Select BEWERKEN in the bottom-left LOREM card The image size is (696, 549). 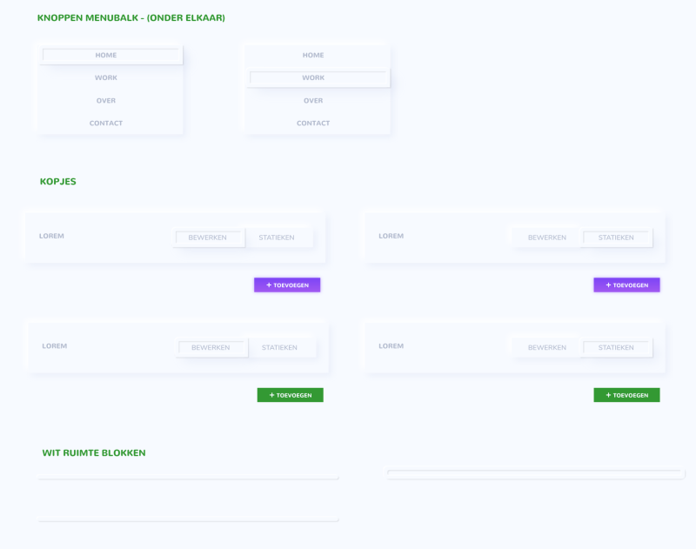pos(211,347)
